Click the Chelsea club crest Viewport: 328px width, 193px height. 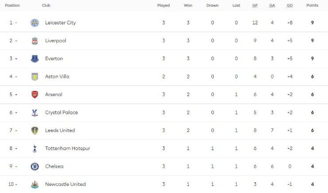[35, 166]
